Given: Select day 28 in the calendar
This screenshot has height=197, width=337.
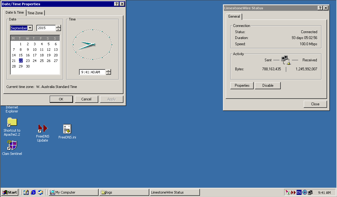Looking at the screenshot, I should (x=14, y=66).
